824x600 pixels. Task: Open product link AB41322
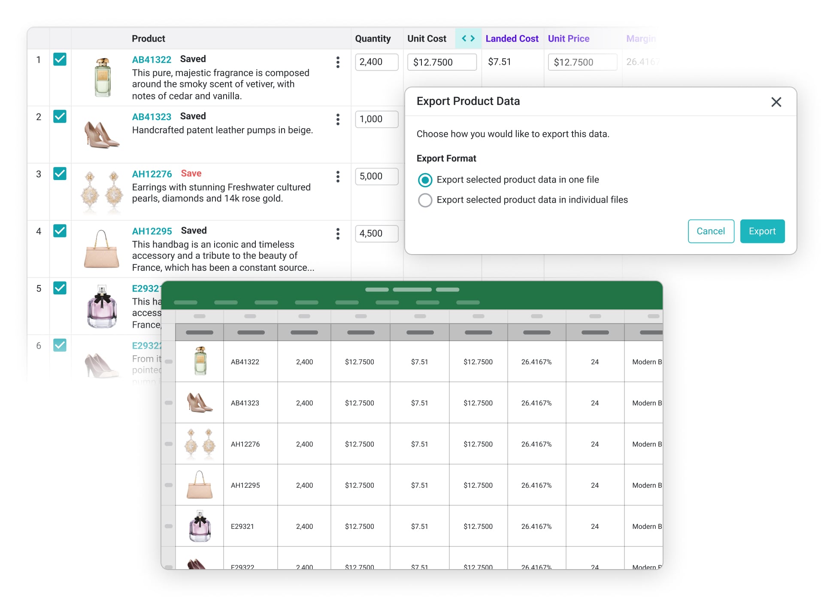pyautogui.click(x=151, y=60)
